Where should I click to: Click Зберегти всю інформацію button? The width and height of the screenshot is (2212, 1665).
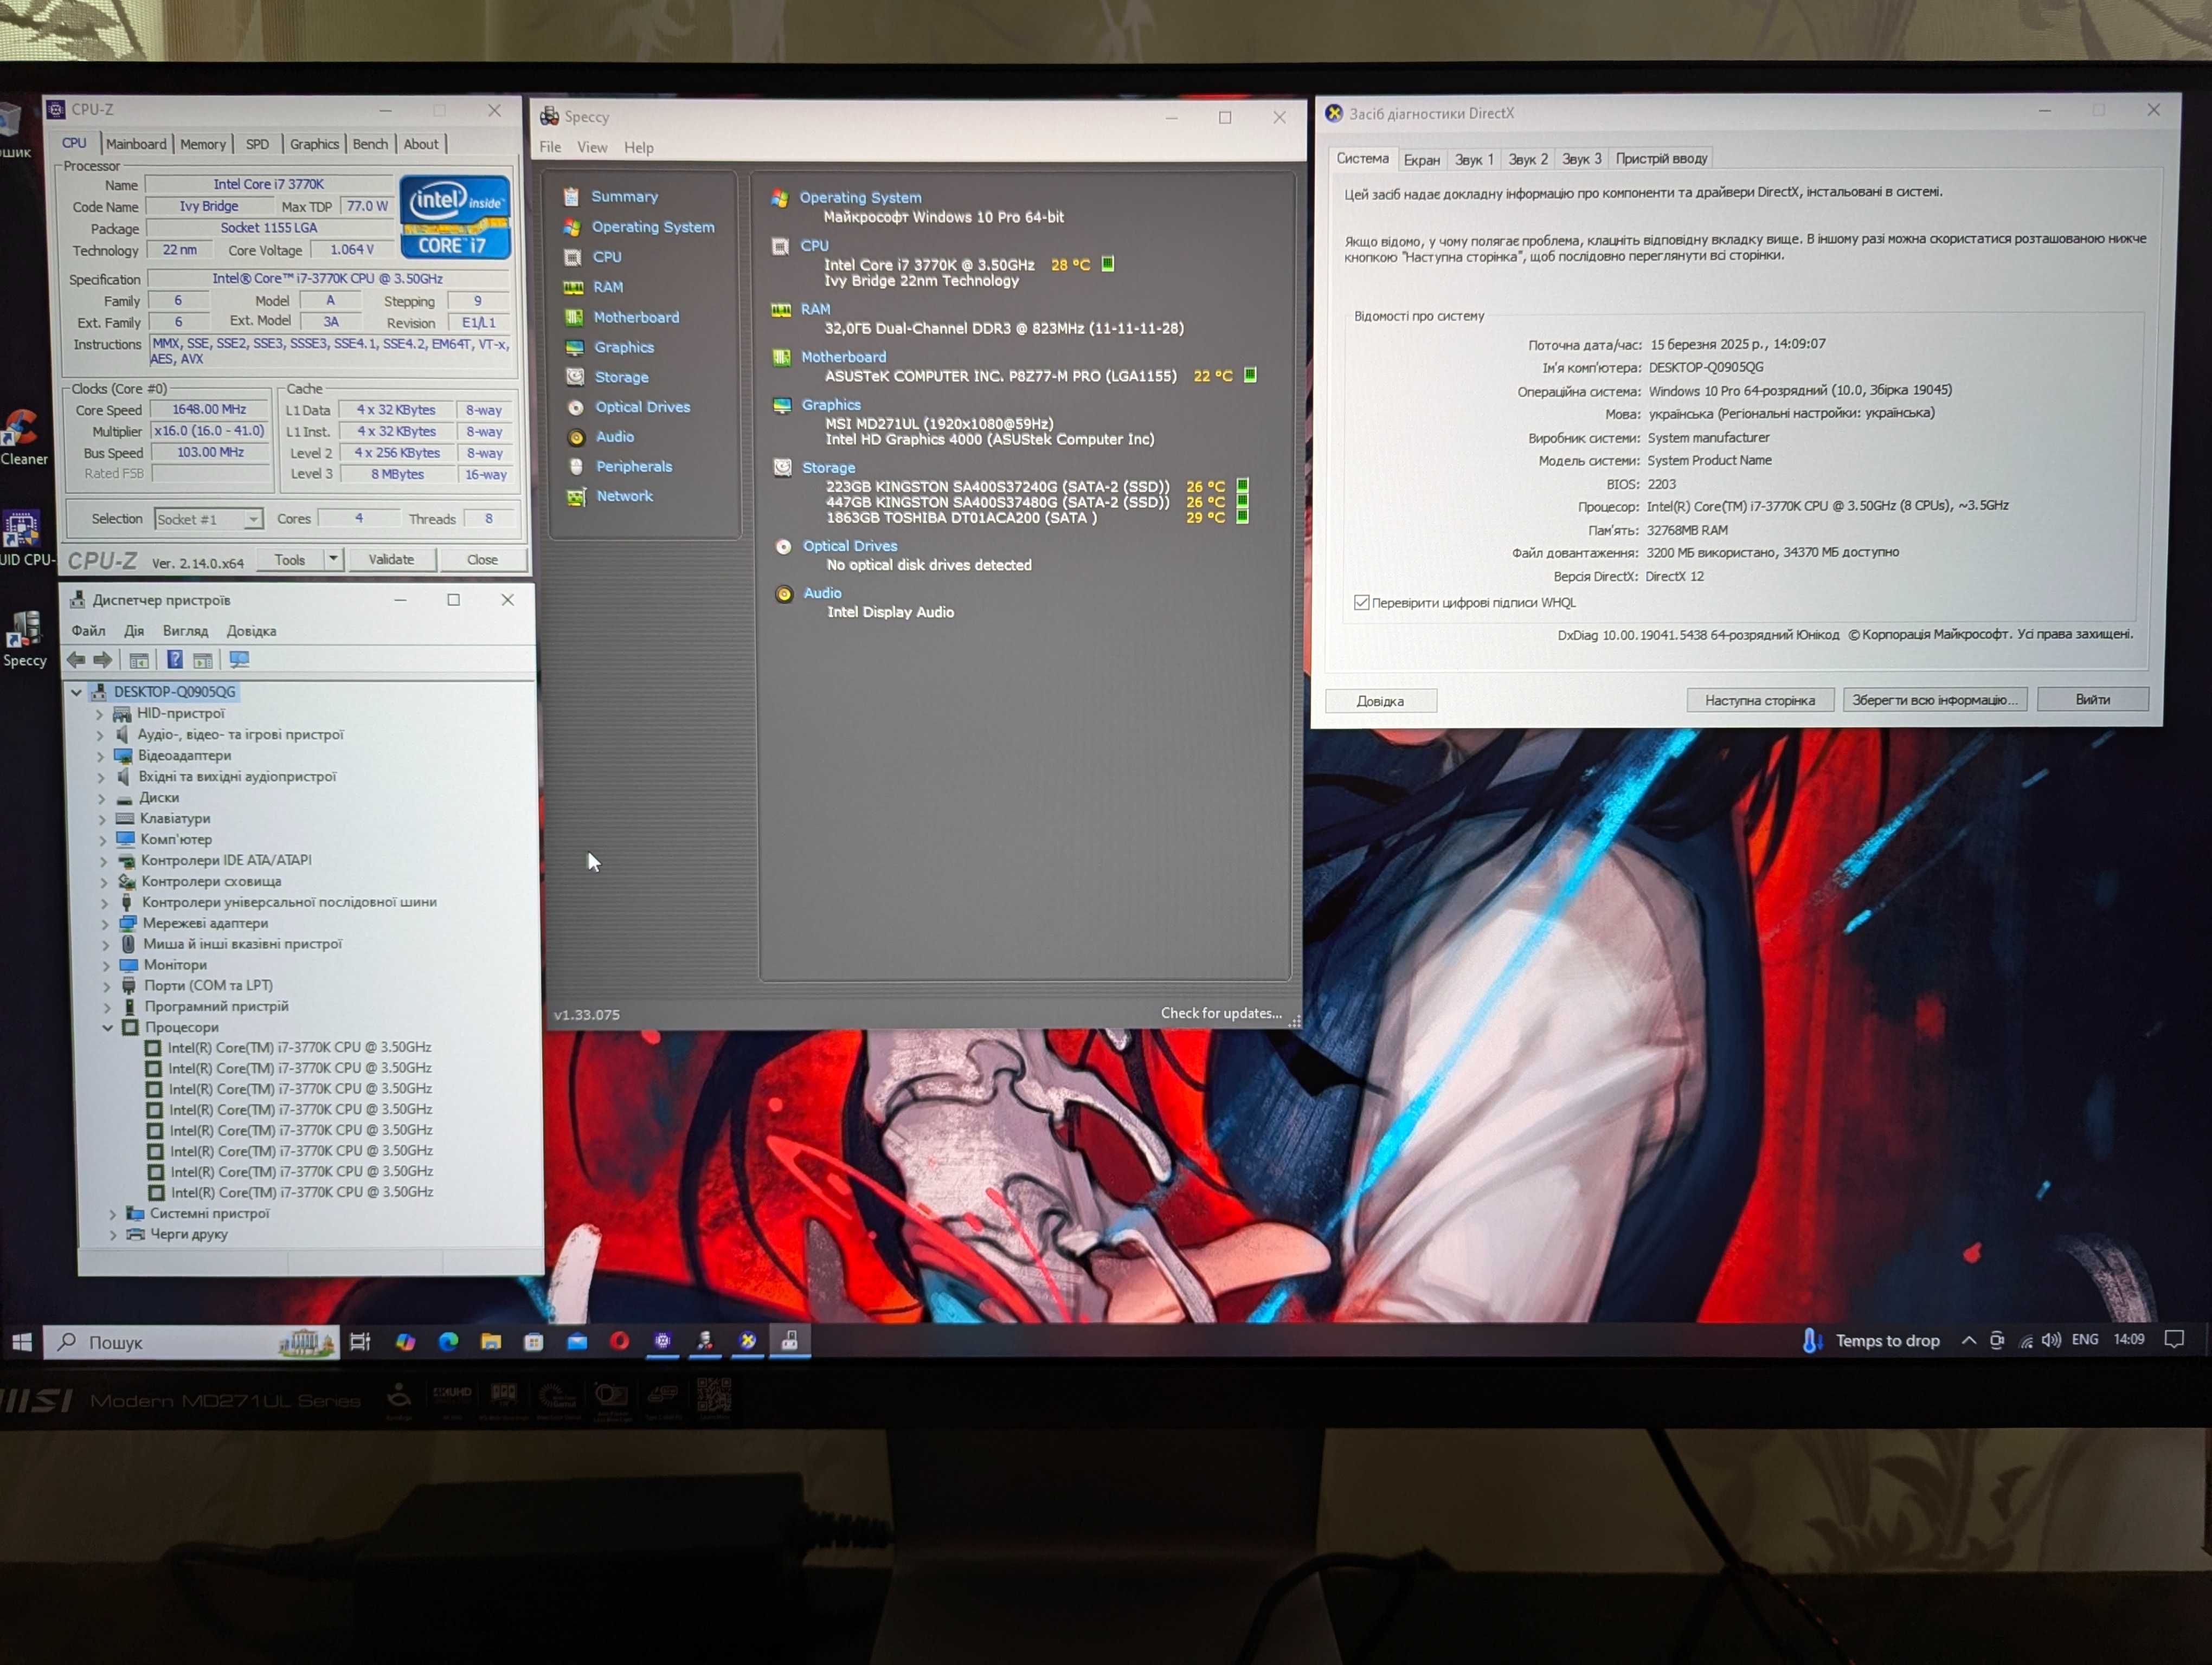(1935, 700)
